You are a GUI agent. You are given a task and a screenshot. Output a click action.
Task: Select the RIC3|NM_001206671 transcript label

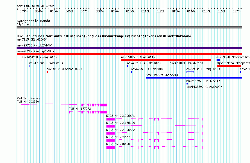point(121,116)
